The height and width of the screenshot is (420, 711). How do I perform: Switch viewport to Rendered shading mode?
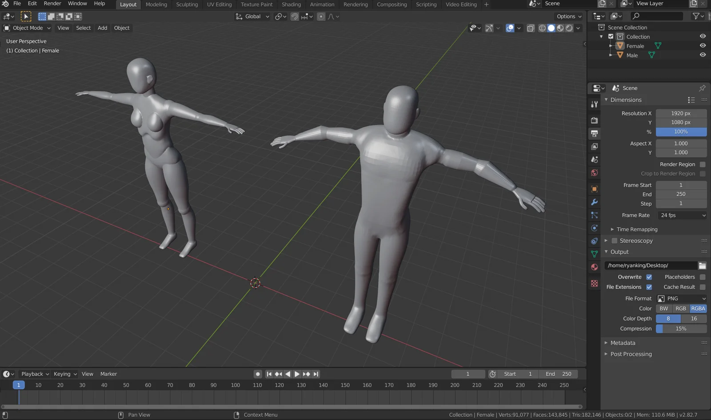tap(569, 28)
